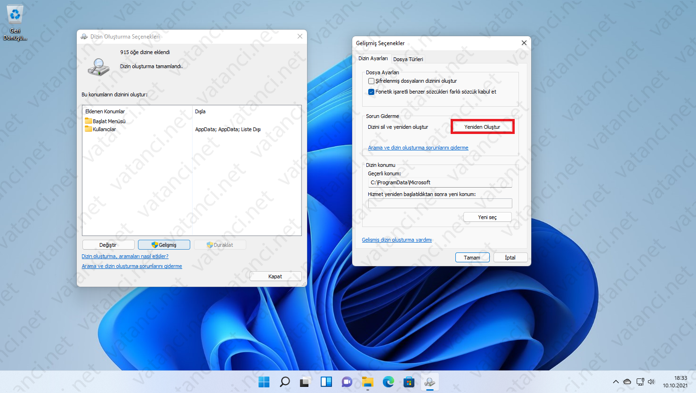Open File Explorer from taskbar
Image resolution: width=696 pixels, height=393 pixels.
367,382
